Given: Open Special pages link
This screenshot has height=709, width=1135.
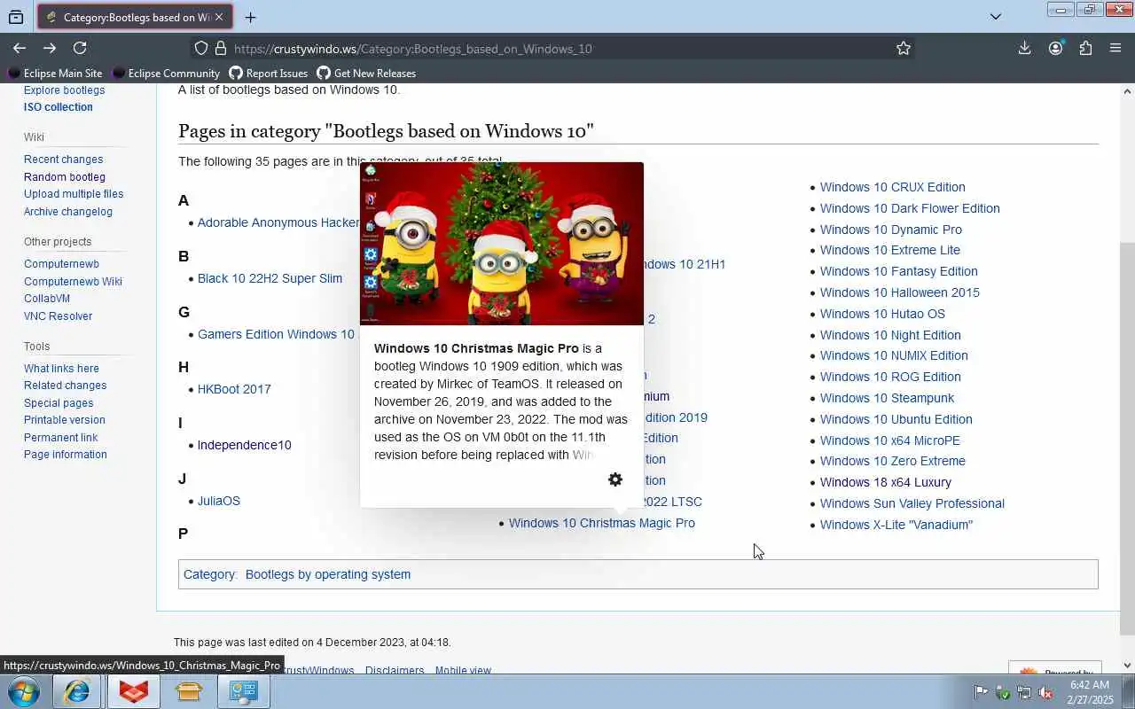Looking at the screenshot, I should click(59, 403).
